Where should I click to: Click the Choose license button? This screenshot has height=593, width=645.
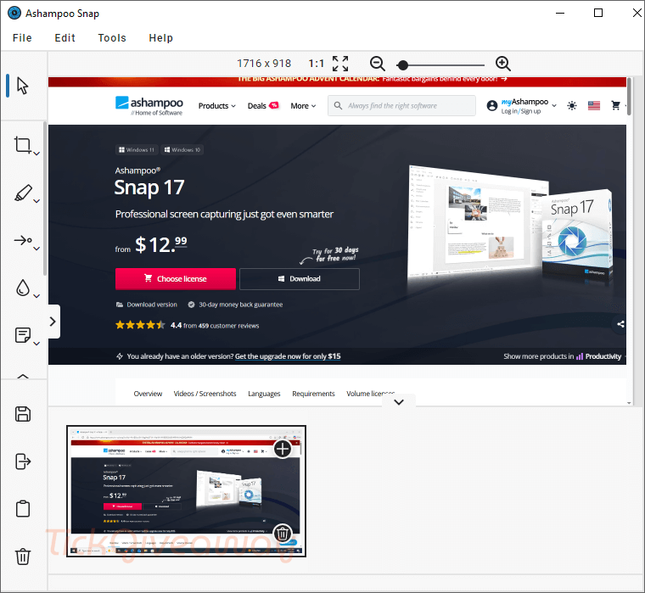[176, 279]
